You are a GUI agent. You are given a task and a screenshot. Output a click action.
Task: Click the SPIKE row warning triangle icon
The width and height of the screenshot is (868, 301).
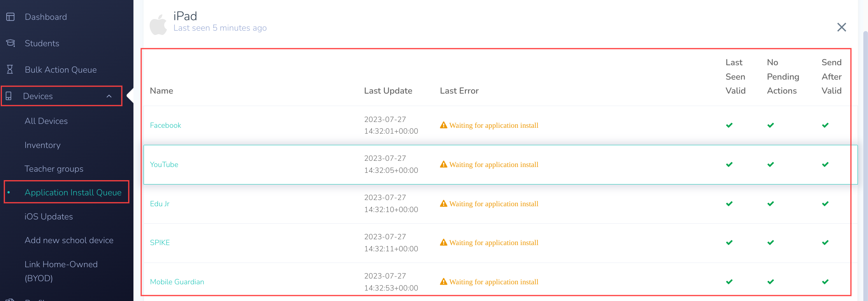click(x=444, y=242)
